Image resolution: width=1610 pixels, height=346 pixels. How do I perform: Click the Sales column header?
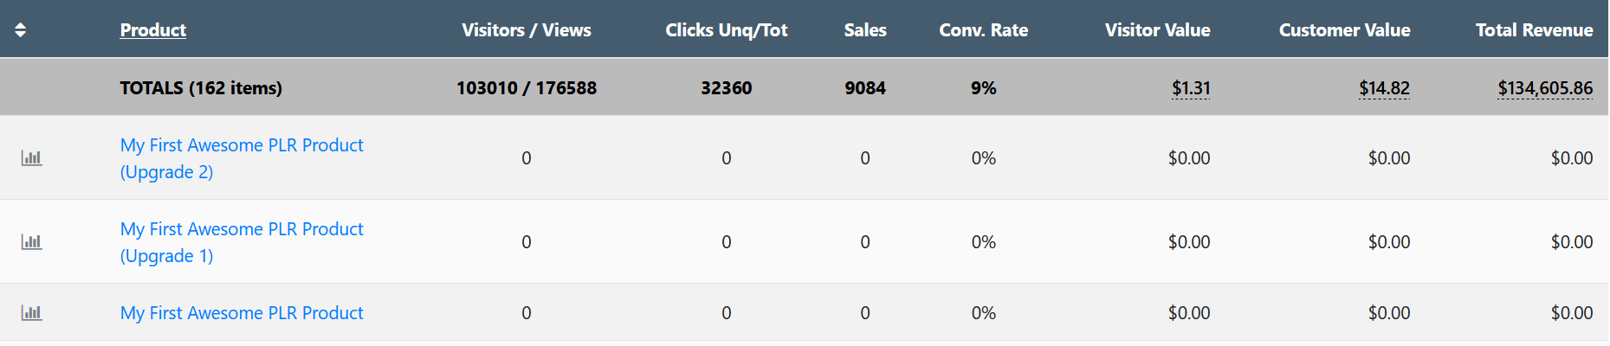pyautogui.click(x=865, y=30)
